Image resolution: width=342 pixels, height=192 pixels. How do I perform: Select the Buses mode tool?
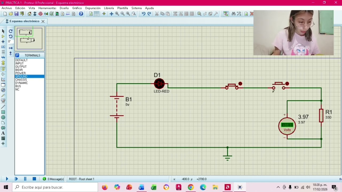pos(3,57)
